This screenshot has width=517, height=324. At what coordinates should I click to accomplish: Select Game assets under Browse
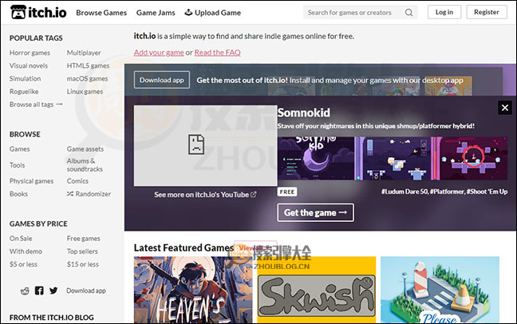point(85,148)
